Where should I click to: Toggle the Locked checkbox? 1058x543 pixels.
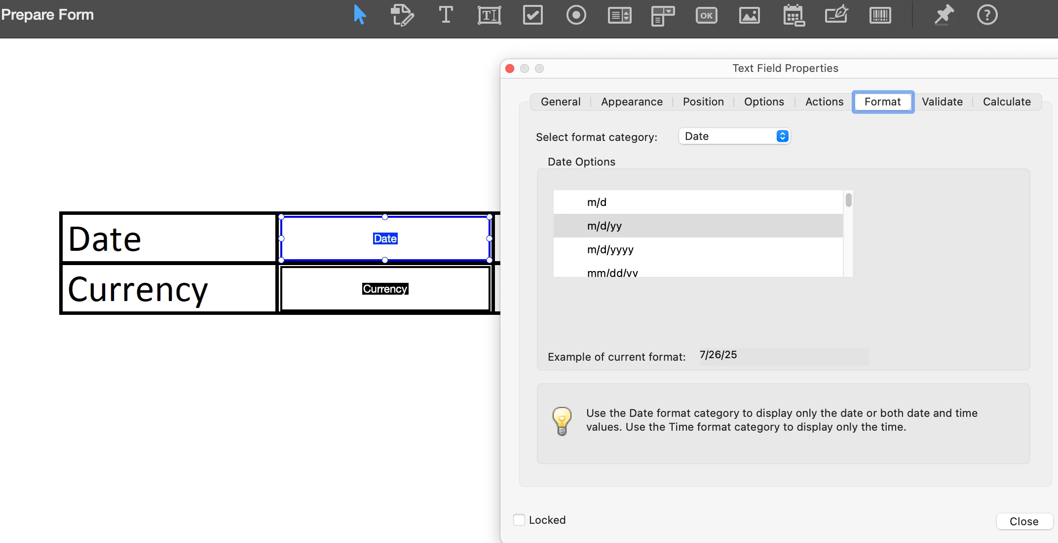point(519,520)
